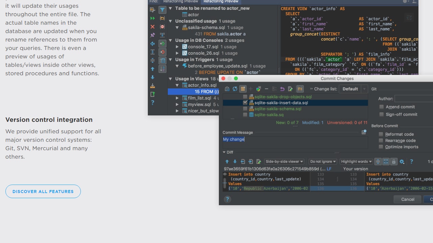The height and width of the screenshot is (243, 433).
Task: Open diff settings gear icon
Action: click(x=402, y=162)
